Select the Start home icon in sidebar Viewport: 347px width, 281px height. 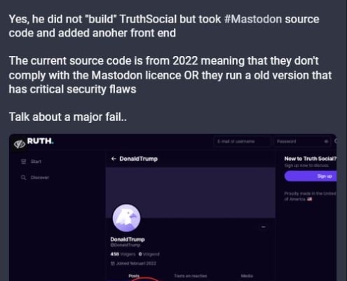coord(23,162)
